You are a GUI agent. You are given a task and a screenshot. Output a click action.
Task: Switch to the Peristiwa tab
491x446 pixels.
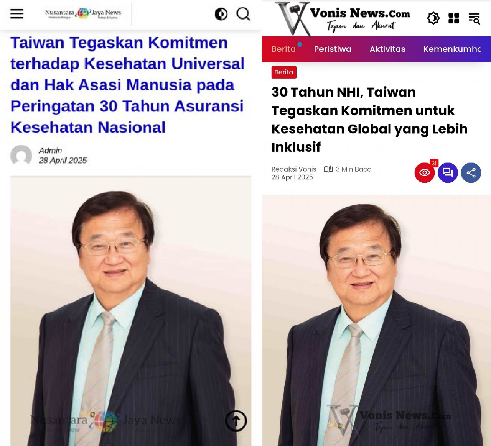click(x=333, y=49)
